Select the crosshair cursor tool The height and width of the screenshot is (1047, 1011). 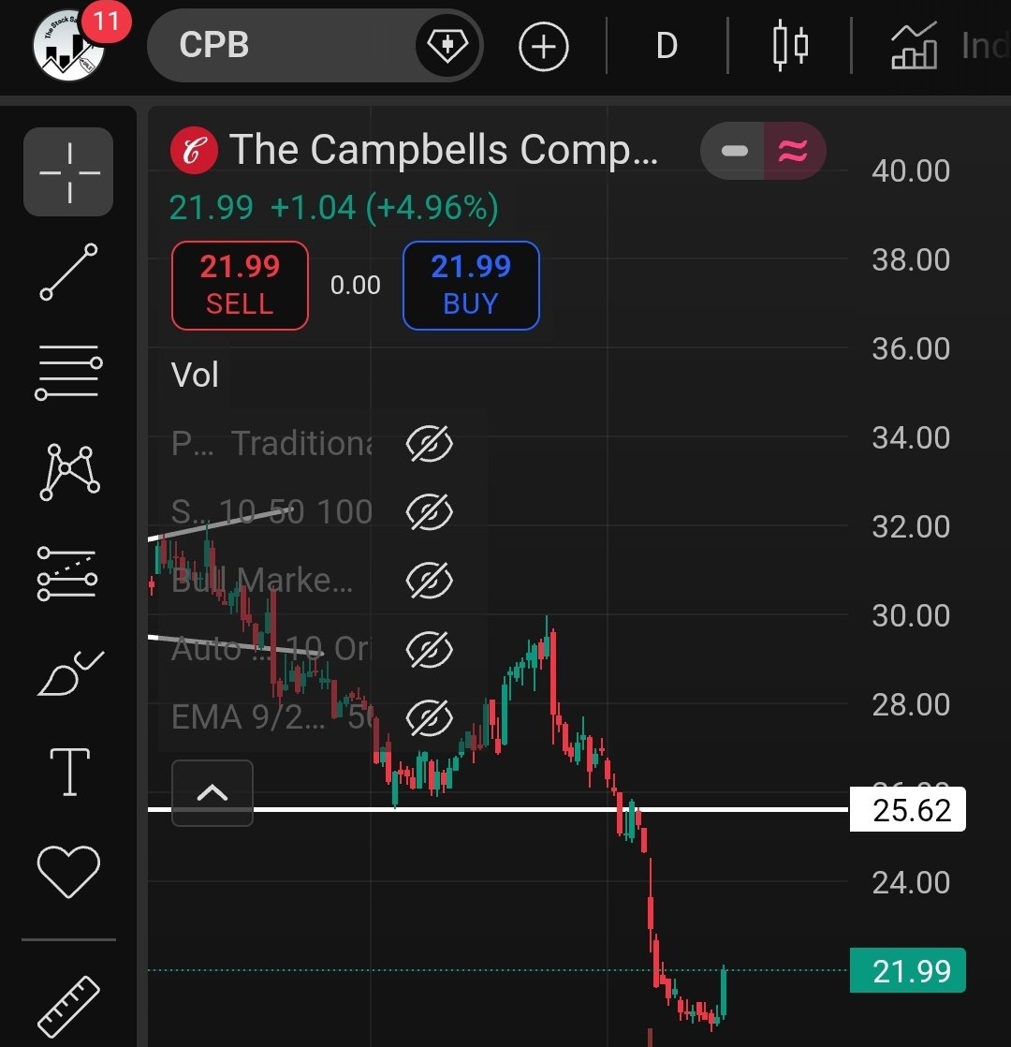68,172
